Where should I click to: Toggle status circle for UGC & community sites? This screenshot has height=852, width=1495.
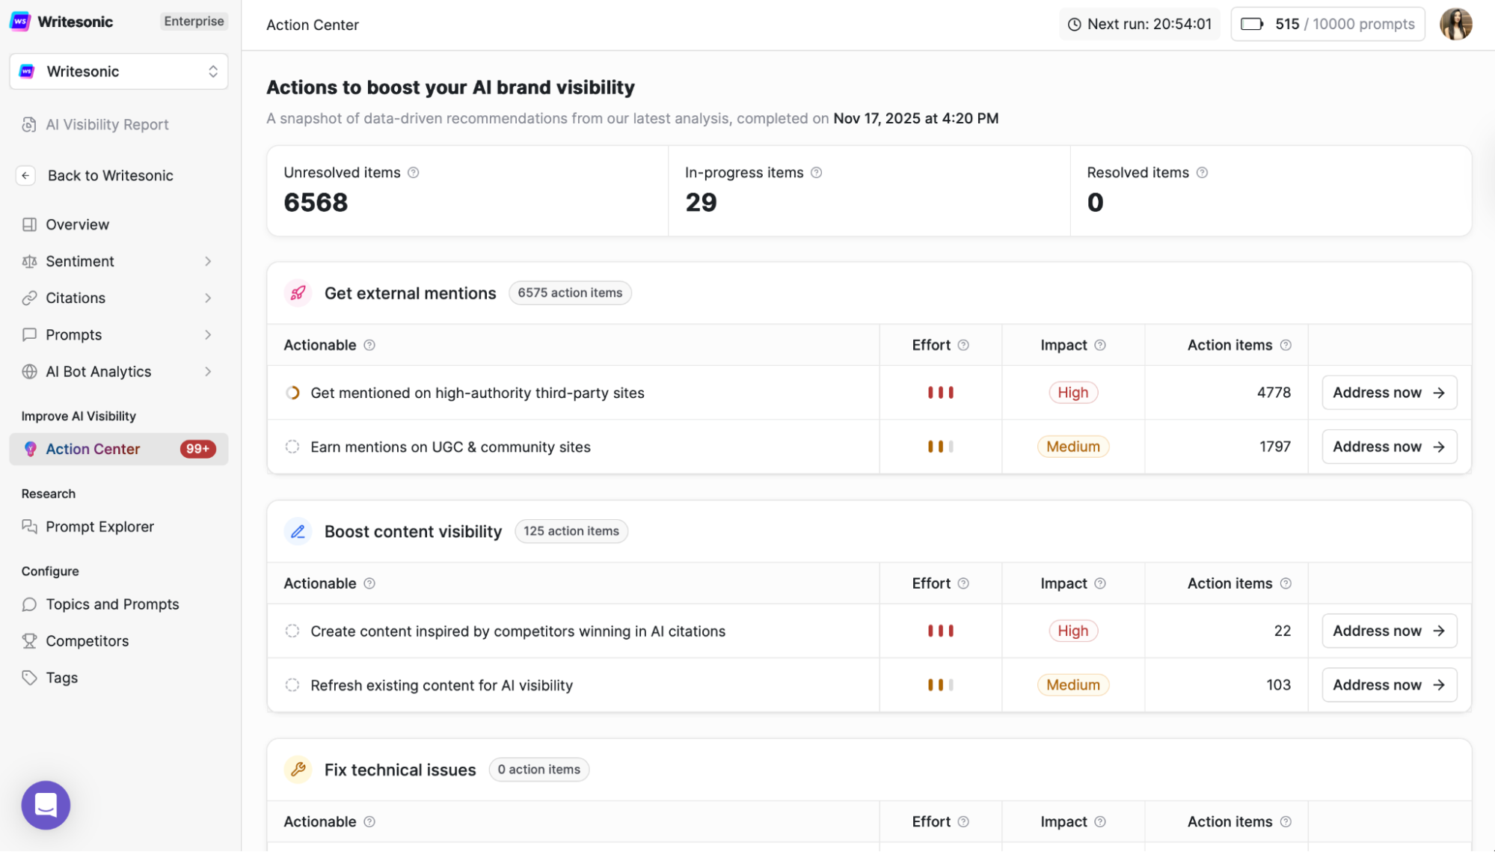tap(292, 447)
